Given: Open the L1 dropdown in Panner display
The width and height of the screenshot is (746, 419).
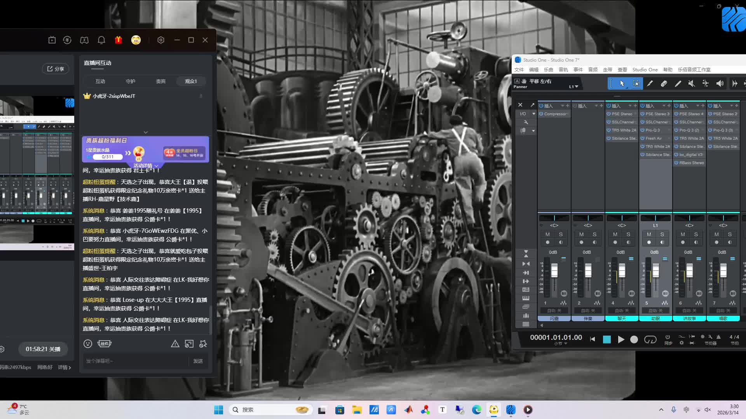Looking at the screenshot, I should [x=574, y=87].
